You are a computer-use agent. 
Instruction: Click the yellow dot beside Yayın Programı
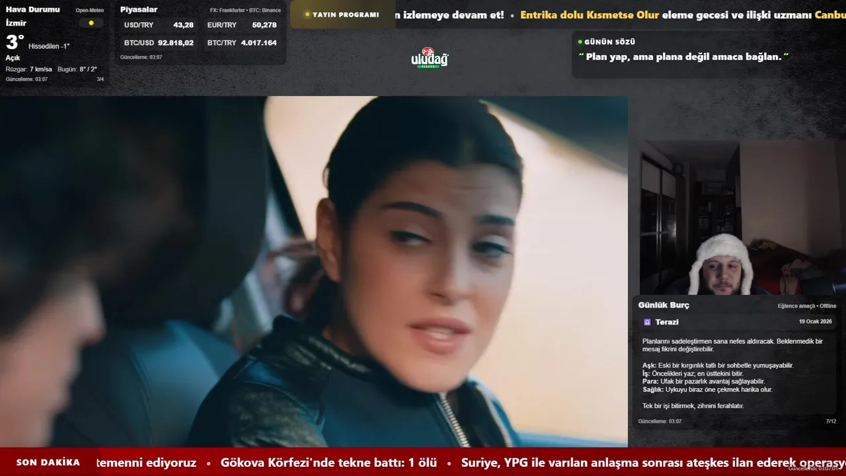307,15
